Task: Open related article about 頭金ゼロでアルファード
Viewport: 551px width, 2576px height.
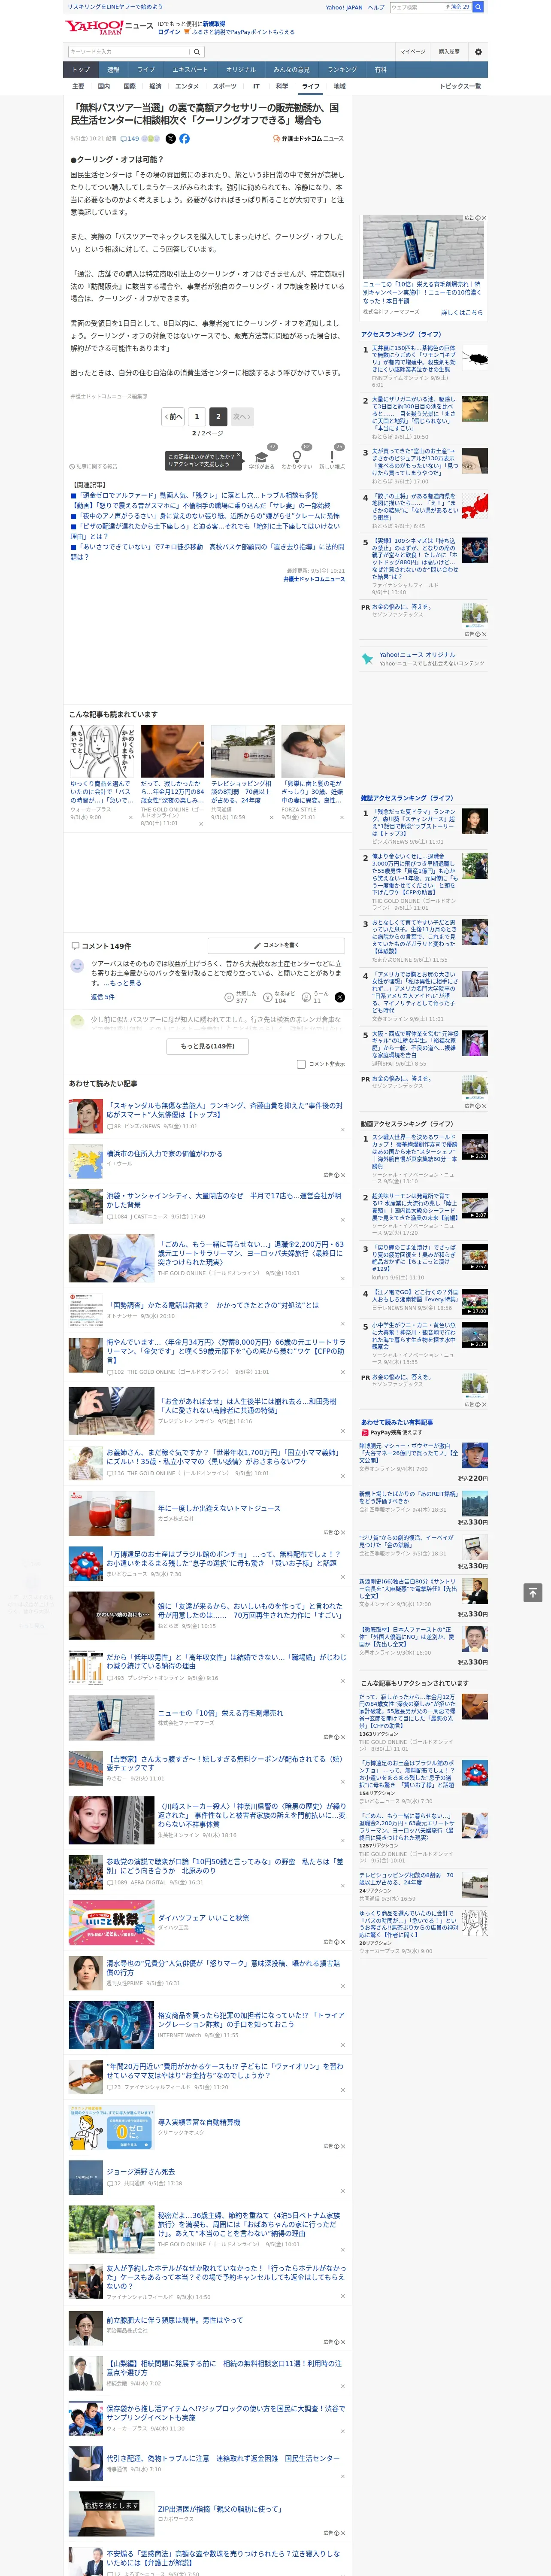Action: 198,495
